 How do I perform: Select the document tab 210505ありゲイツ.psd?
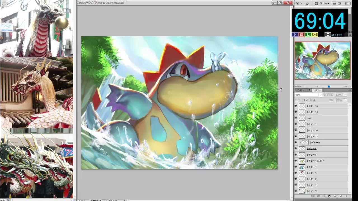pyautogui.click(x=101, y=3)
